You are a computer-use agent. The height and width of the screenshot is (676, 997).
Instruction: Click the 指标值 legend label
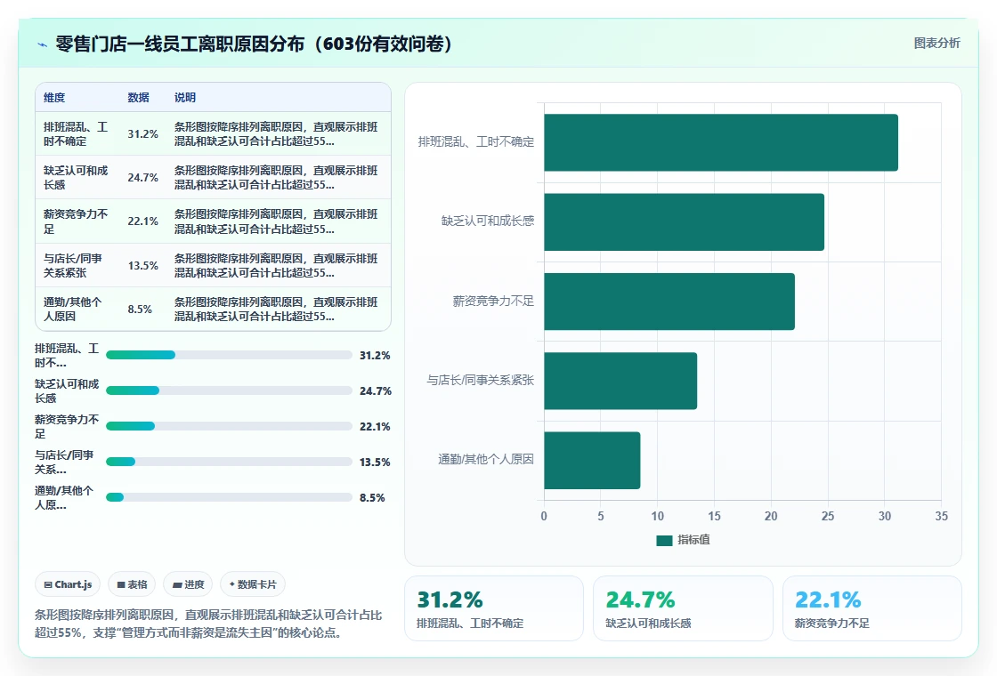point(693,539)
